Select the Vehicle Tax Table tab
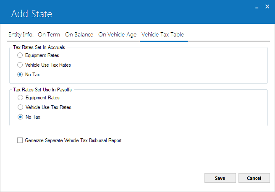Viewport: 275px width, 192px height. pos(163,34)
